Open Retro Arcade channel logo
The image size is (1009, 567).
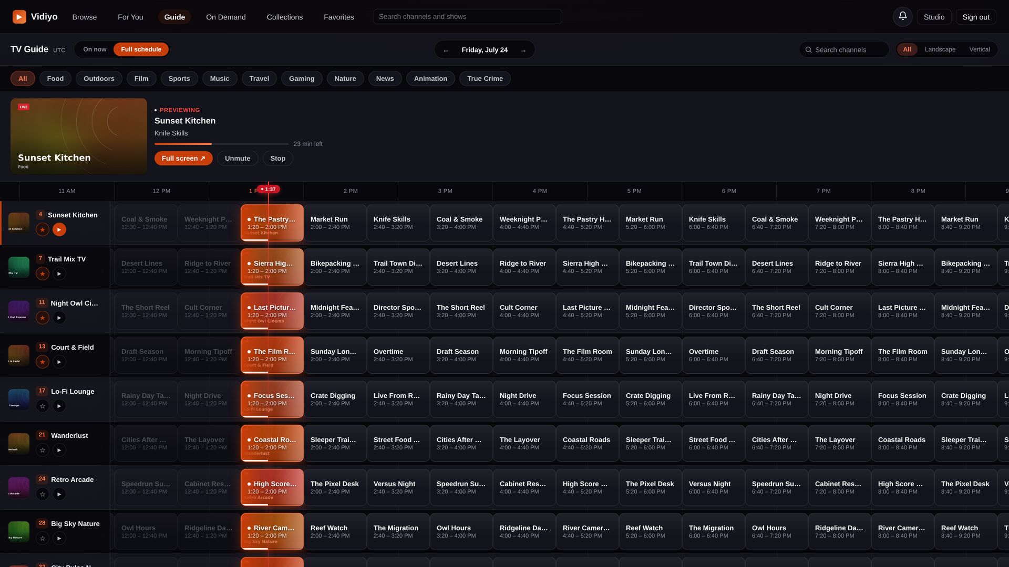coord(19,487)
